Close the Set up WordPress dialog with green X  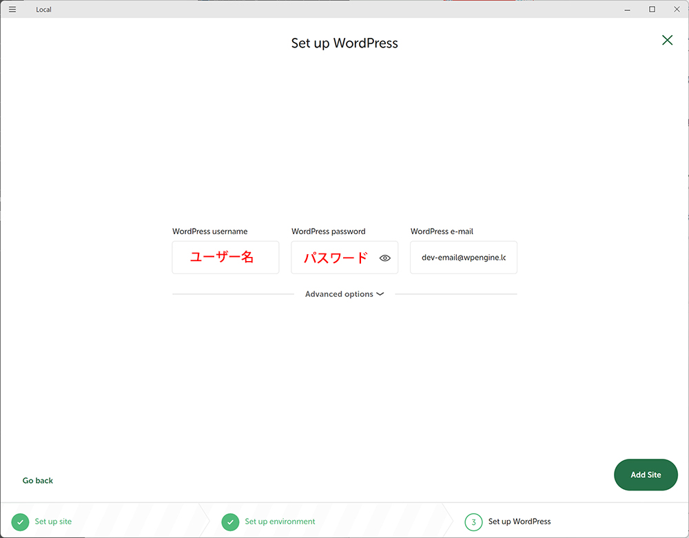pos(667,40)
